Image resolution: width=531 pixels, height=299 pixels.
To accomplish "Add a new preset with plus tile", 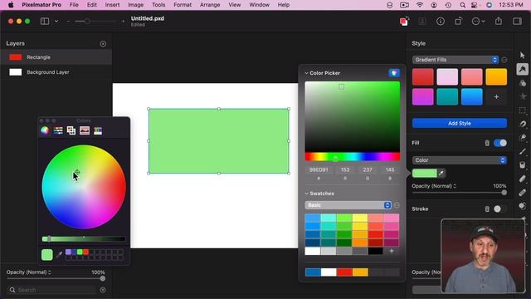I will click(x=496, y=97).
